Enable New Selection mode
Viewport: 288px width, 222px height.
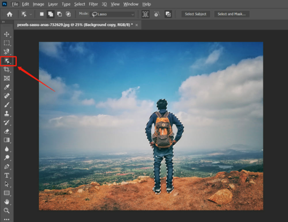tap(42, 14)
